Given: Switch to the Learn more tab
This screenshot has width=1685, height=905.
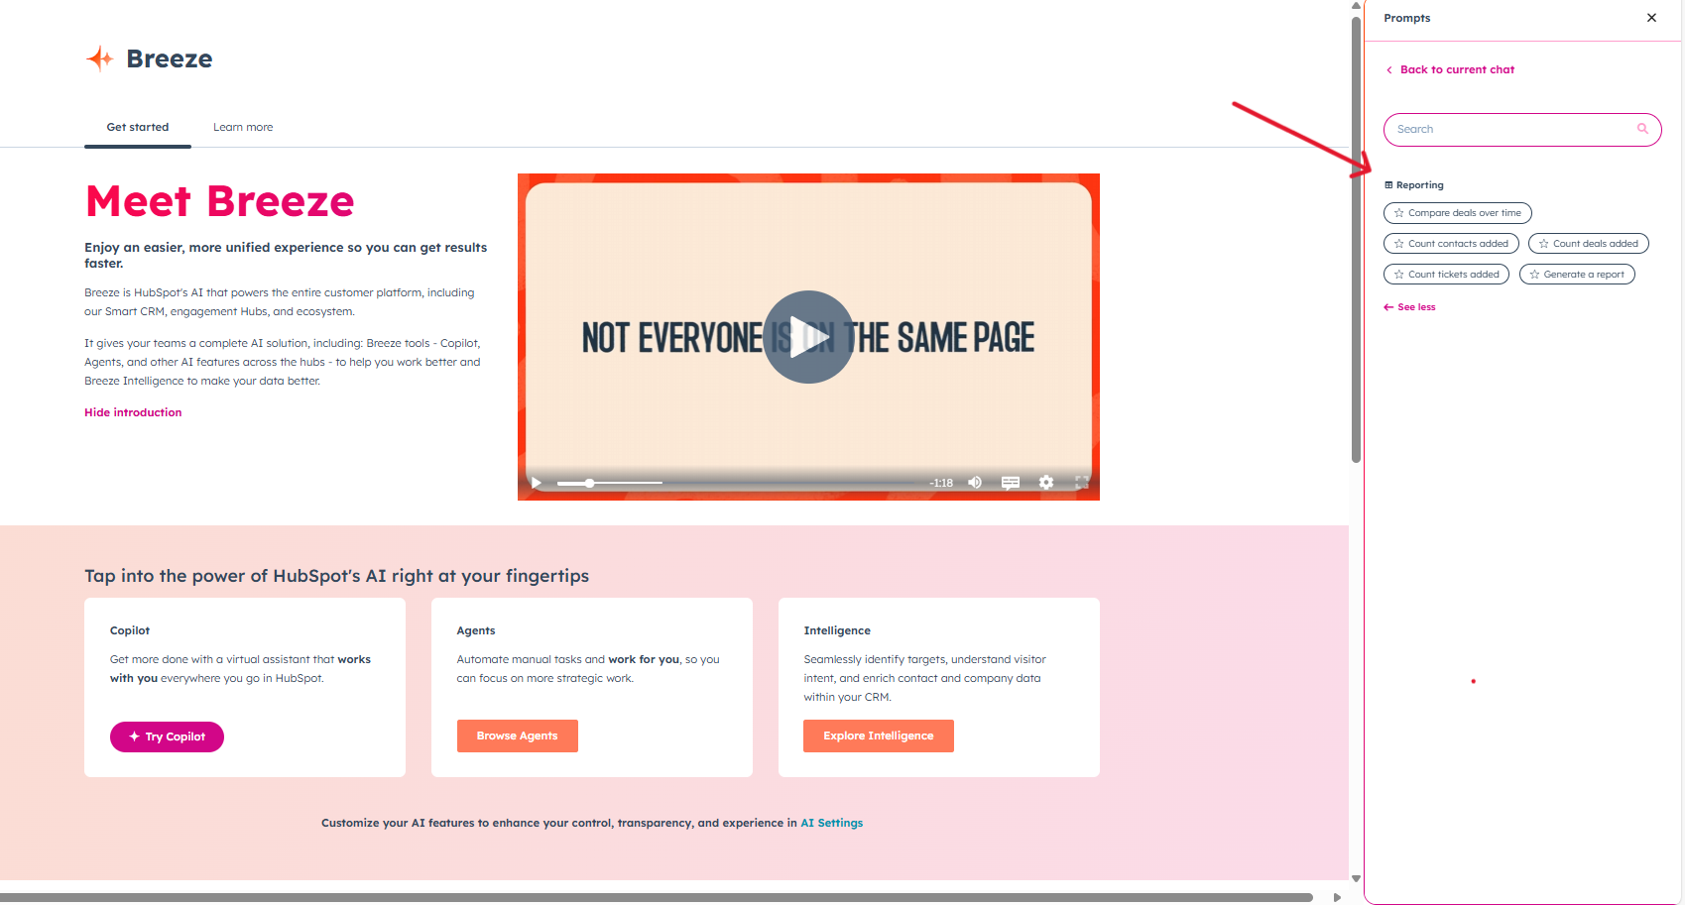Looking at the screenshot, I should (243, 127).
